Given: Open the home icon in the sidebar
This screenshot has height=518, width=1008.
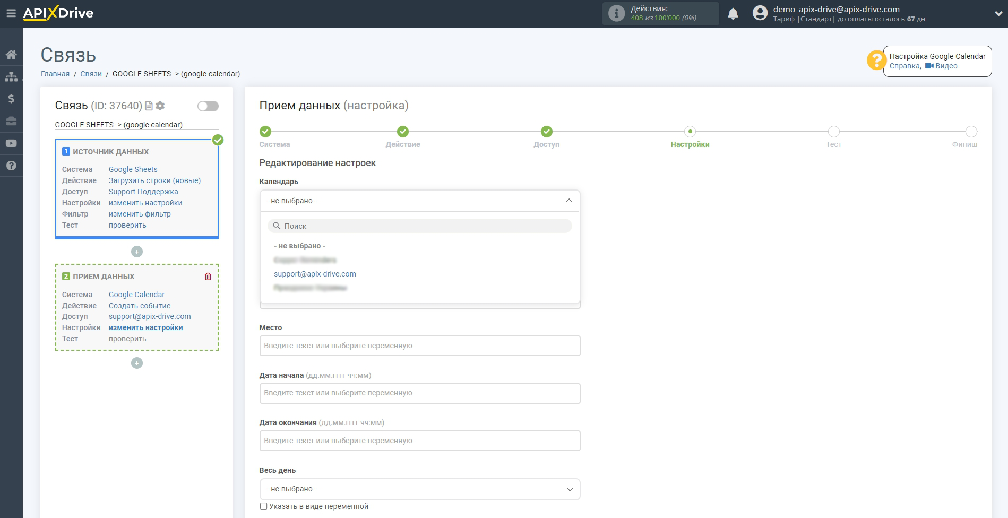Looking at the screenshot, I should point(11,55).
